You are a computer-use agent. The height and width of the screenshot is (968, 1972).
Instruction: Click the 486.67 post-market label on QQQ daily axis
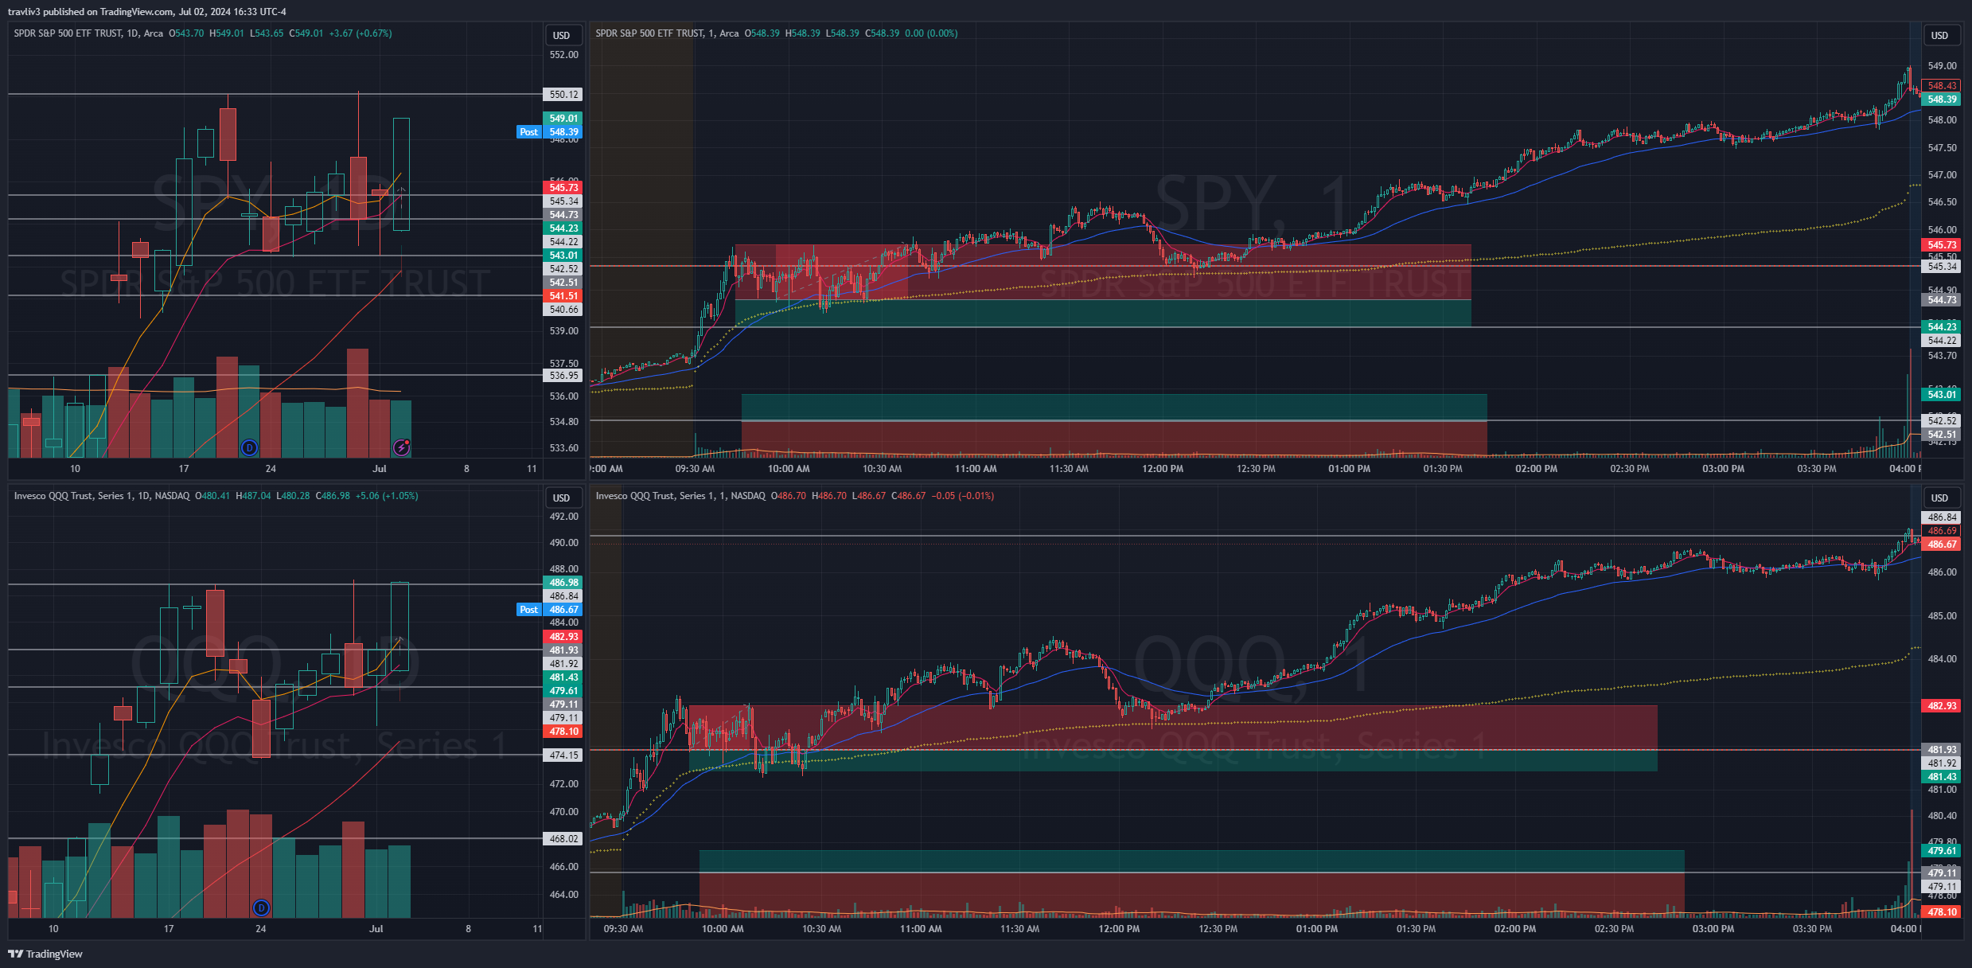tap(563, 610)
